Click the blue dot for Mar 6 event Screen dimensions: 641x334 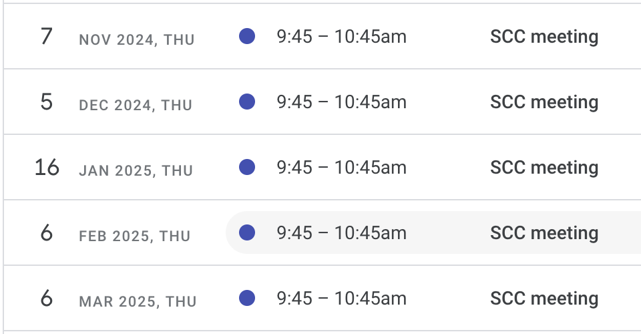pyautogui.click(x=247, y=298)
